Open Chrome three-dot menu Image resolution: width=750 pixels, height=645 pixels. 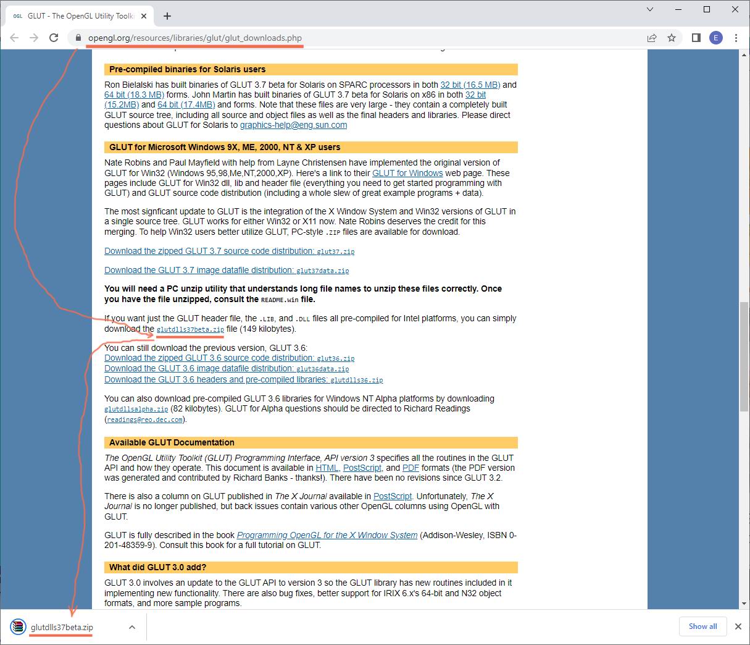point(736,38)
